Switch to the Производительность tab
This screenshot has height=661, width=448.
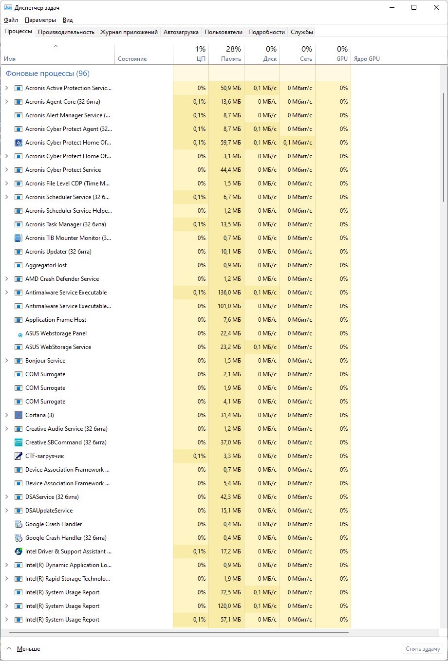(66, 32)
